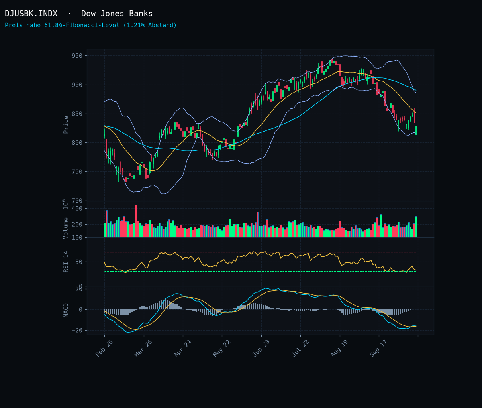Click the last green candlestick on the chart
Viewport: 482px width, 408px height.
pyautogui.click(x=416, y=130)
